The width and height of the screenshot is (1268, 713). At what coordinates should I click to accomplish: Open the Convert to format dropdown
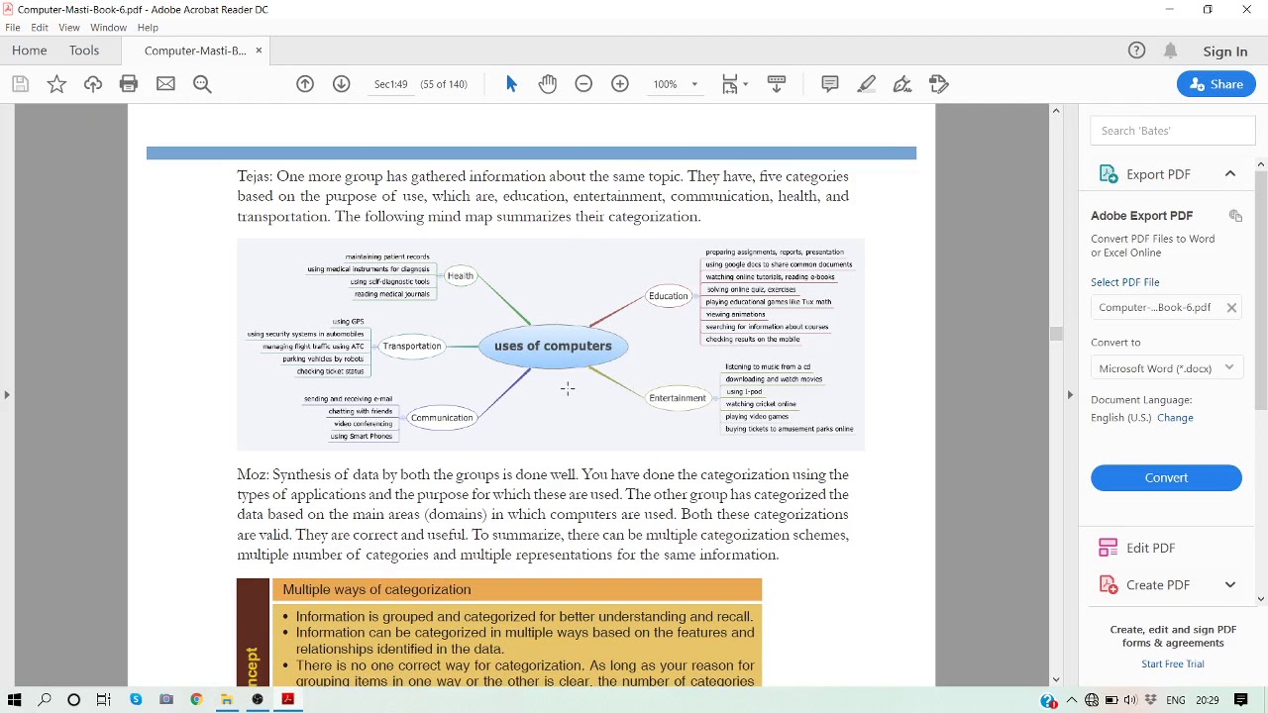tap(1166, 368)
